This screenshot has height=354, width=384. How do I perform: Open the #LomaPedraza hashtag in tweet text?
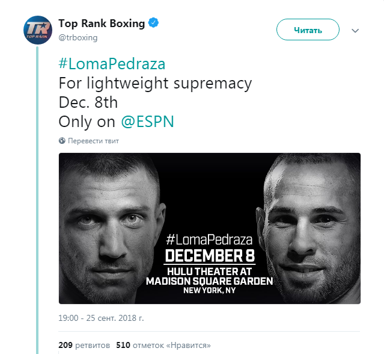coord(111,64)
